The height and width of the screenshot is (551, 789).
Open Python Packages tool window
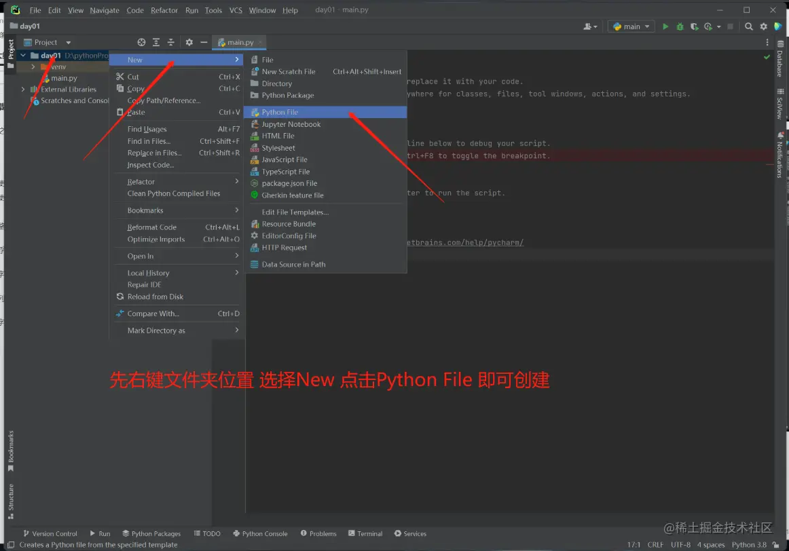[151, 533]
